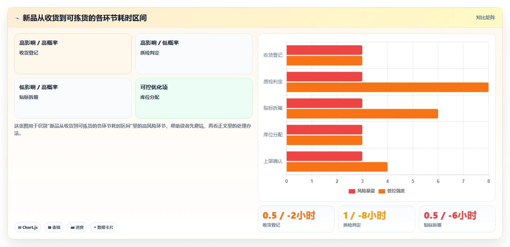The height and width of the screenshot is (247, 510).
Task: Click the 贴标拆箱 axis label
Action: point(273,108)
